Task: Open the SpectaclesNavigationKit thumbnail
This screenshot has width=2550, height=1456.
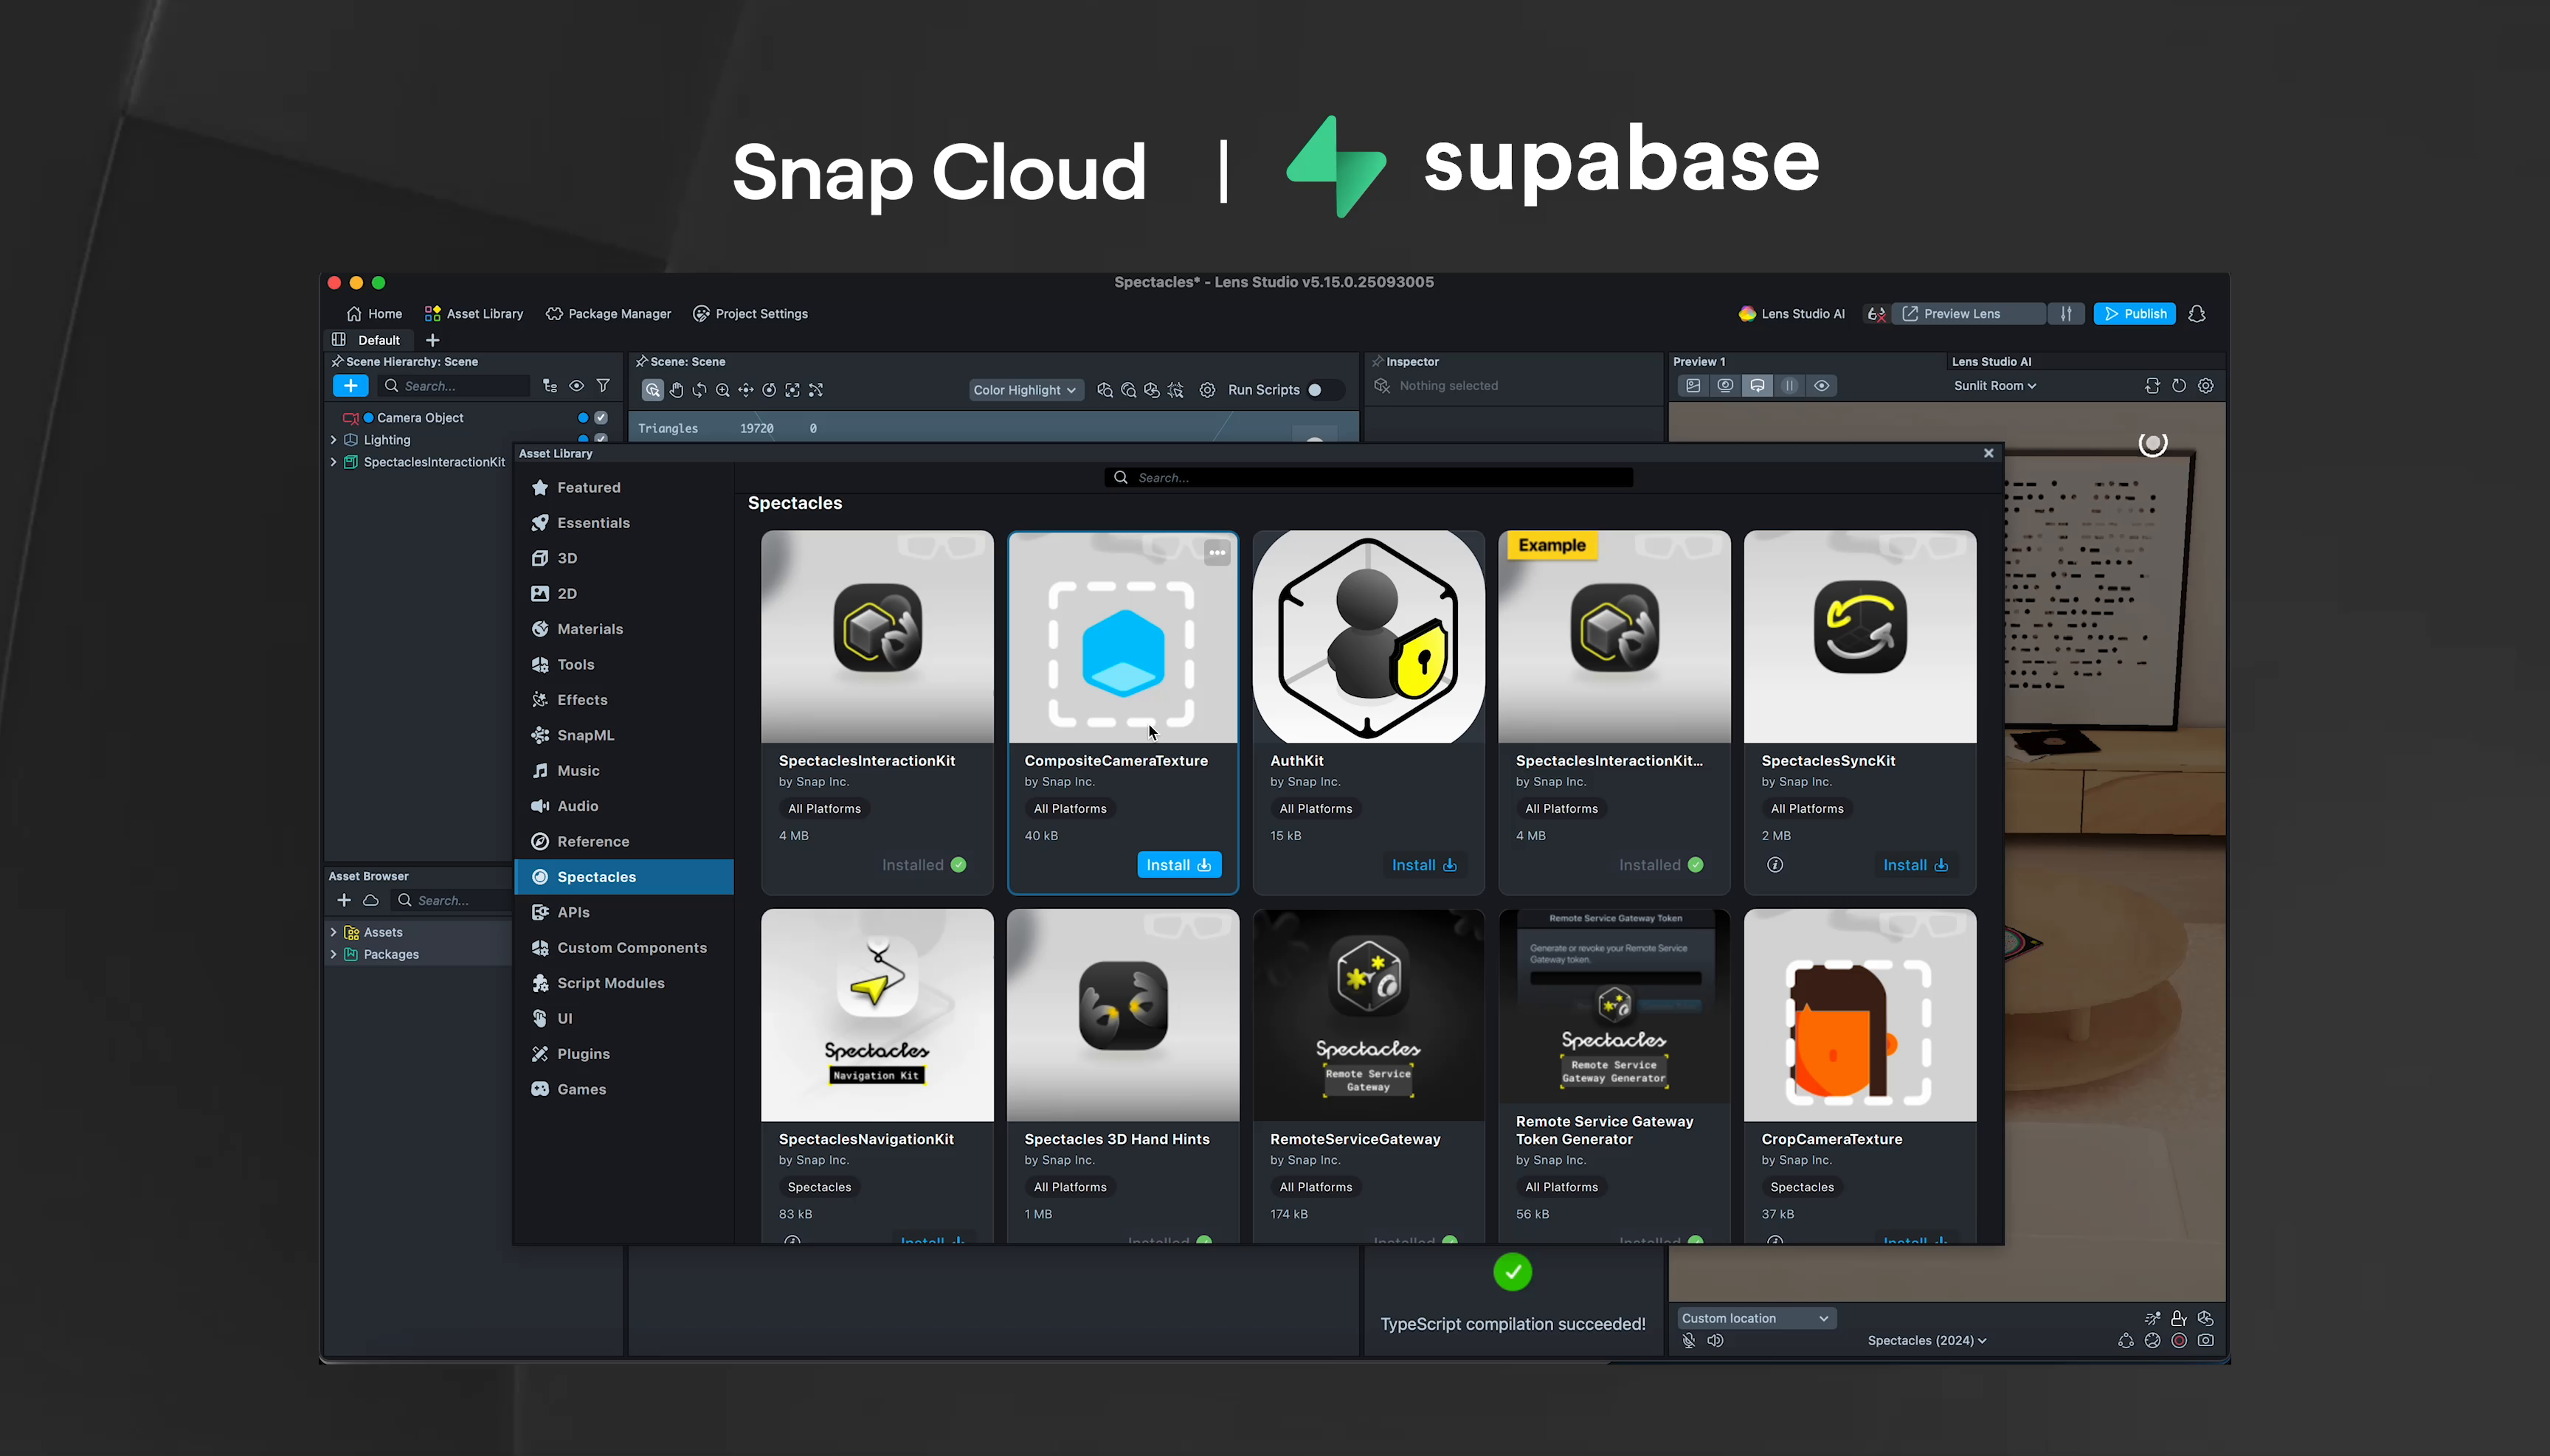Action: [x=877, y=1015]
